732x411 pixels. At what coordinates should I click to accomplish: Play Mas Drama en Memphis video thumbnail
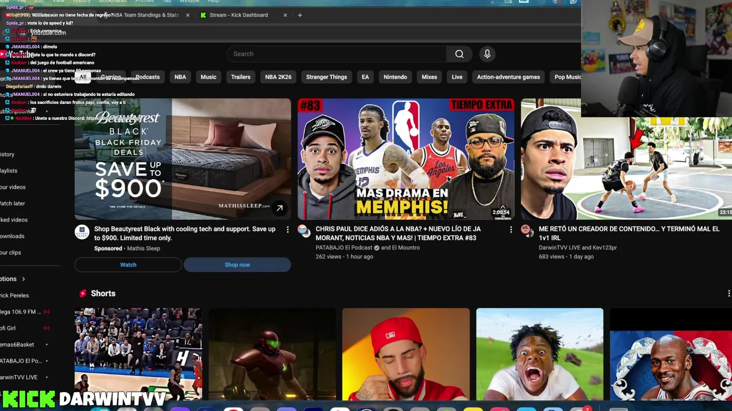pos(406,159)
